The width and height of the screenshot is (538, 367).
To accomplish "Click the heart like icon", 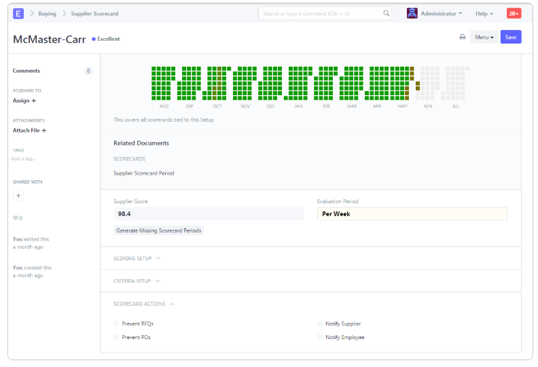I will coord(16,218).
